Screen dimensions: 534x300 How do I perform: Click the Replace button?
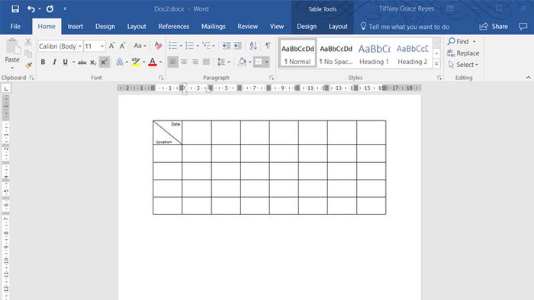[463, 53]
